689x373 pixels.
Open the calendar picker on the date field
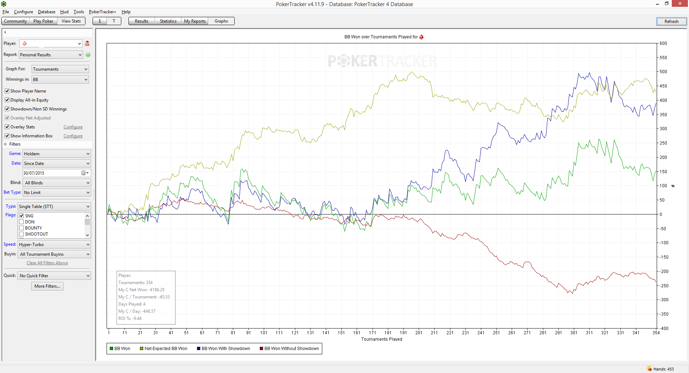pyautogui.click(x=85, y=173)
